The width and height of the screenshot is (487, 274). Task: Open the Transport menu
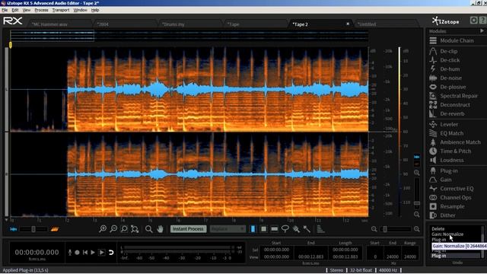61,10
